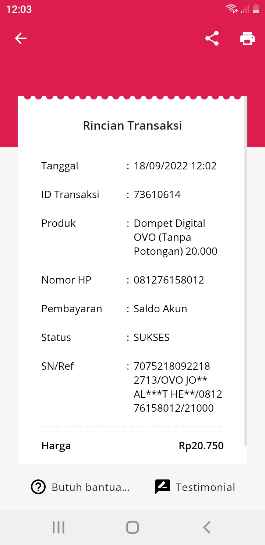265x545 pixels.
Task: Tap the date value 18/09/2022 12:02
Action: click(x=175, y=166)
